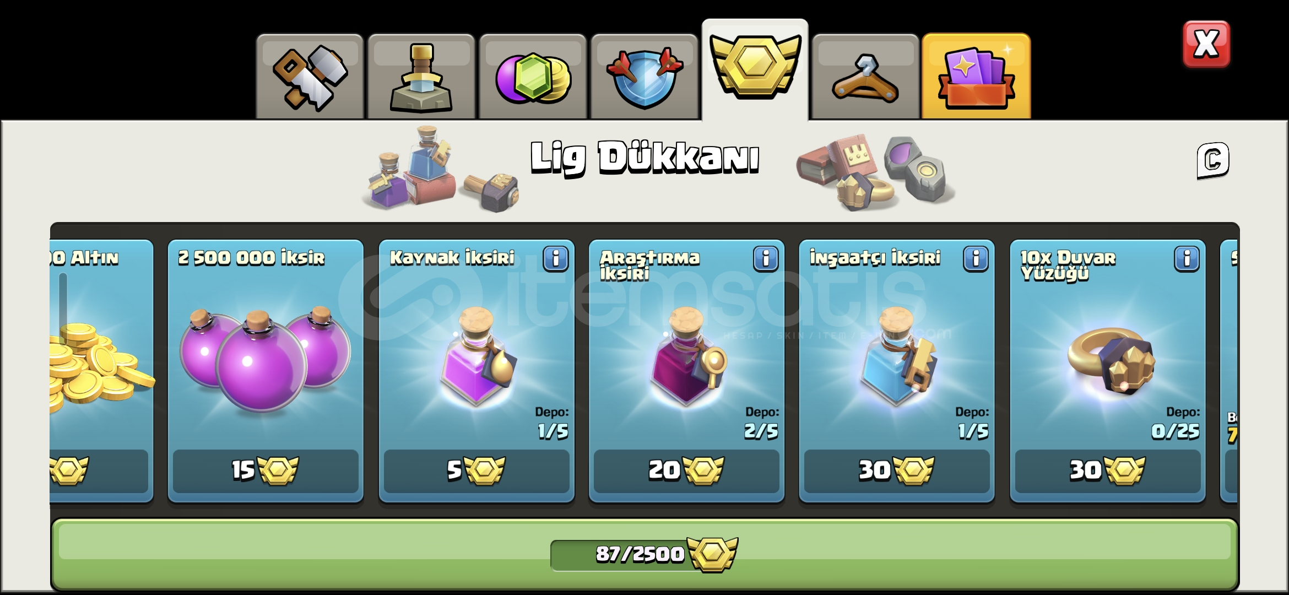The image size is (1289, 595).
Task: Select the shield with arrows tab
Action: tap(644, 77)
